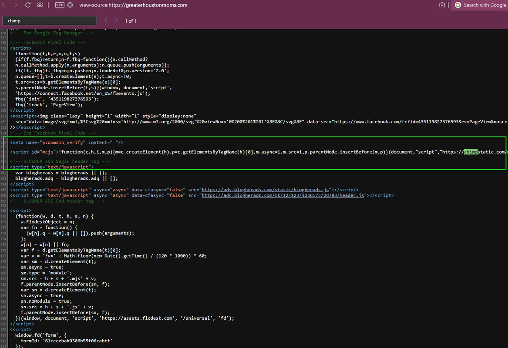The width and height of the screenshot is (508, 348).
Task: Click the Google logo in search box
Action: [x=458, y=5]
